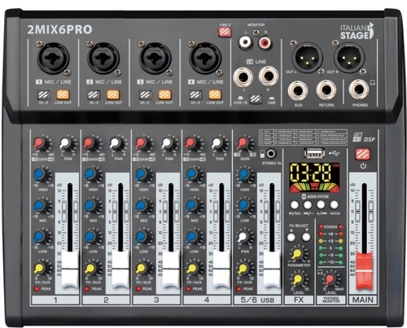Viewport: 407px width, 328px height.
Task: Click the FX SELECT down button
Action: pos(306,237)
